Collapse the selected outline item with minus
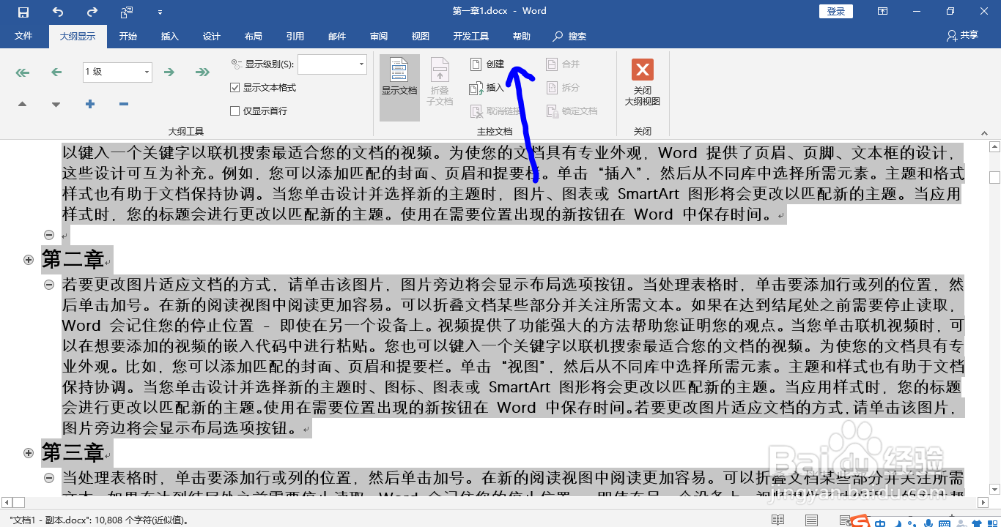This screenshot has height=527, width=1001. coord(124,104)
